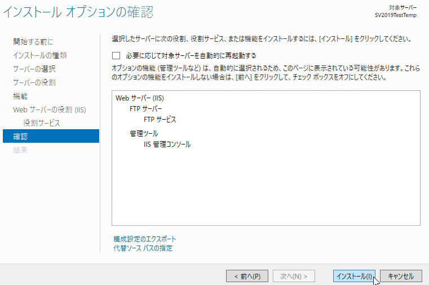Select the 開始する前に step in the sidebar

33,42
